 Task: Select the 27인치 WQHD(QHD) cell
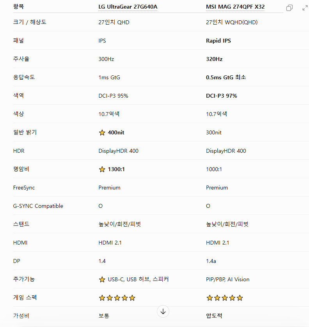pos(232,22)
